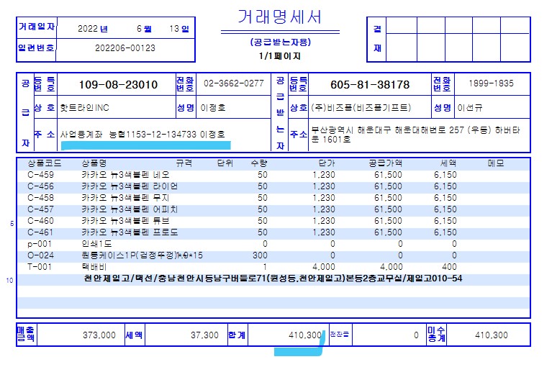Click the 결재 approval box label
This screenshot has height=367, width=552.
click(x=377, y=40)
